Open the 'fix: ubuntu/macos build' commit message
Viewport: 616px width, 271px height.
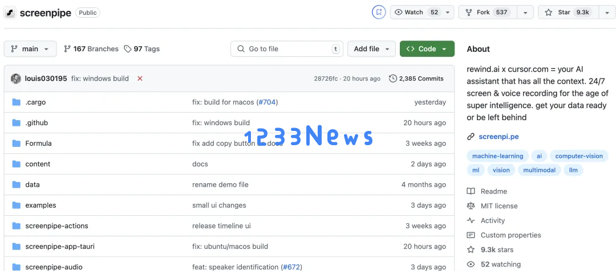coord(230,247)
